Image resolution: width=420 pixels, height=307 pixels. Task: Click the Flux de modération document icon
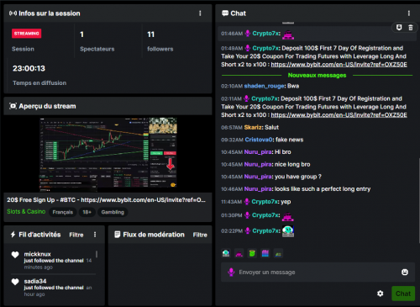coord(118,235)
